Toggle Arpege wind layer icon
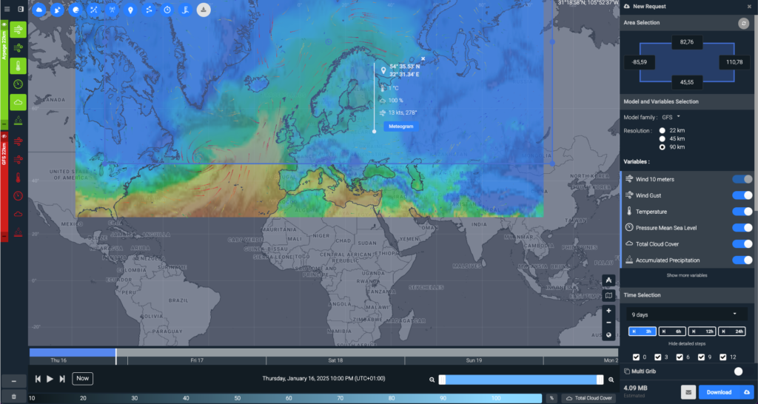758x404 pixels. pos(18,30)
